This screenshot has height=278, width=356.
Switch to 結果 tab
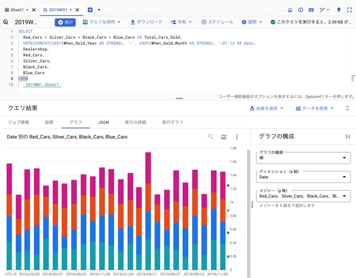tap(49, 122)
